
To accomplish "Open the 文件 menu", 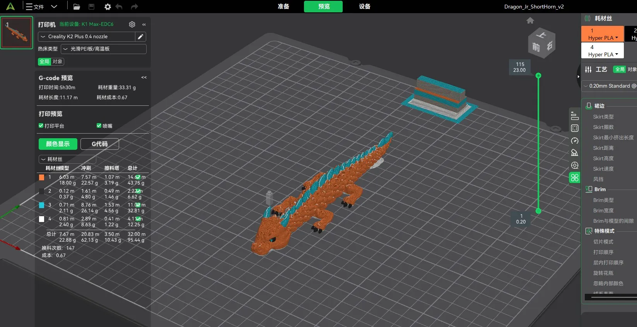I will 35,7.
